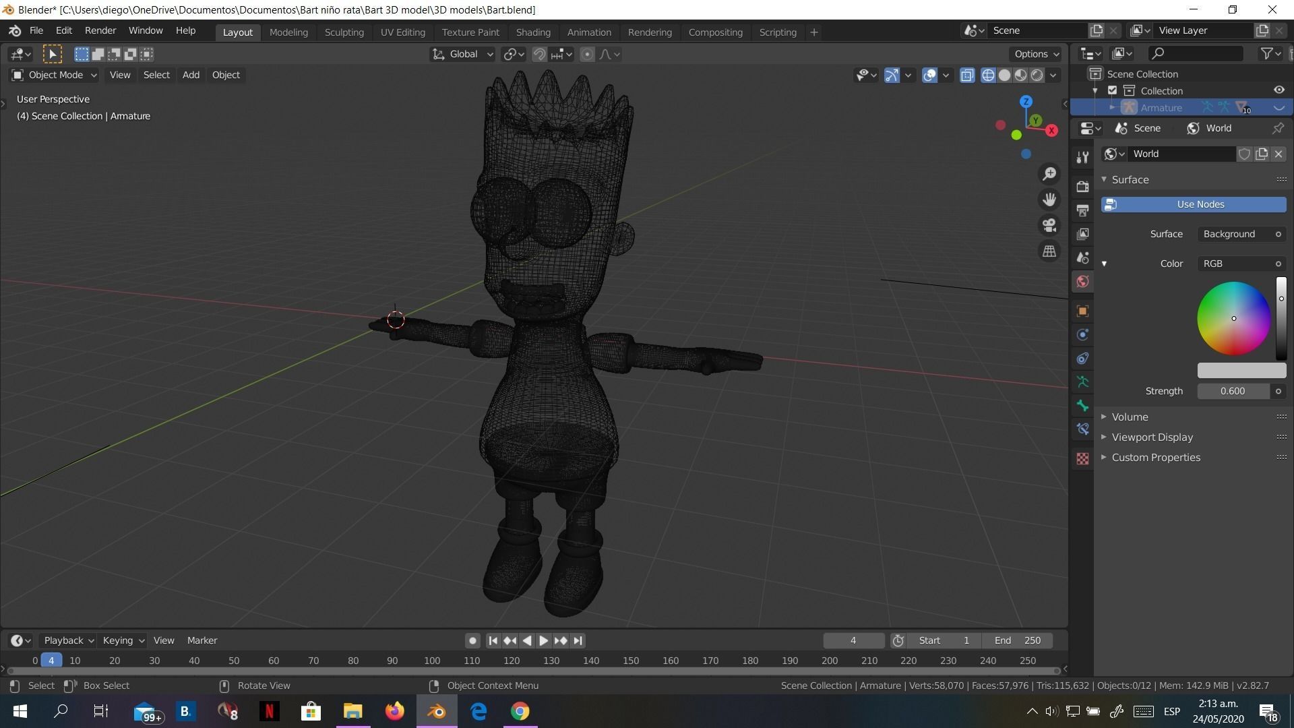The height and width of the screenshot is (728, 1294).
Task: Click the Use Nodes button
Action: 1194,204
